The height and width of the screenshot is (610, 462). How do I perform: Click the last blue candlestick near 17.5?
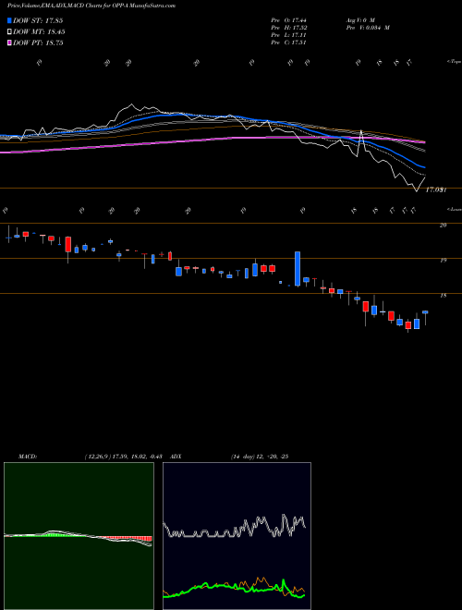[x=425, y=312]
